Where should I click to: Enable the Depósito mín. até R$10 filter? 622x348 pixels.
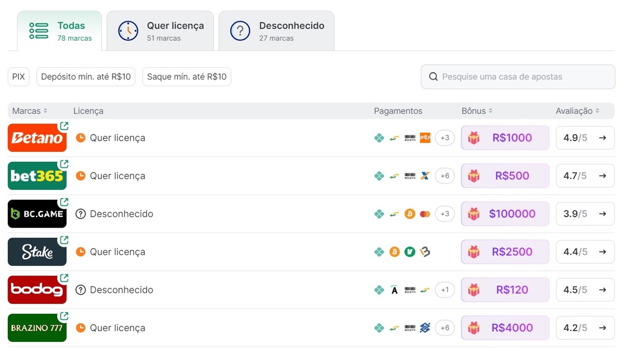[86, 77]
